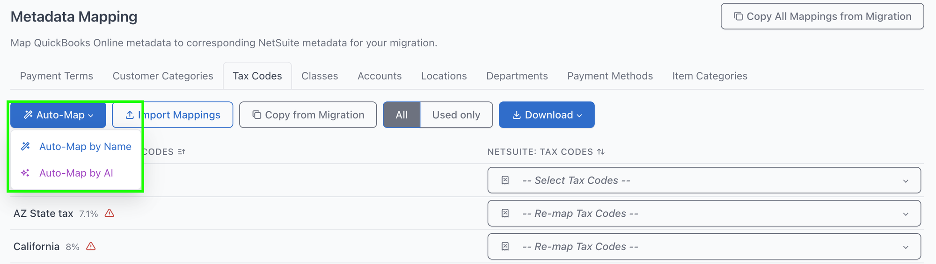Open the Locations tab
The width and height of the screenshot is (936, 264).
tap(444, 76)
